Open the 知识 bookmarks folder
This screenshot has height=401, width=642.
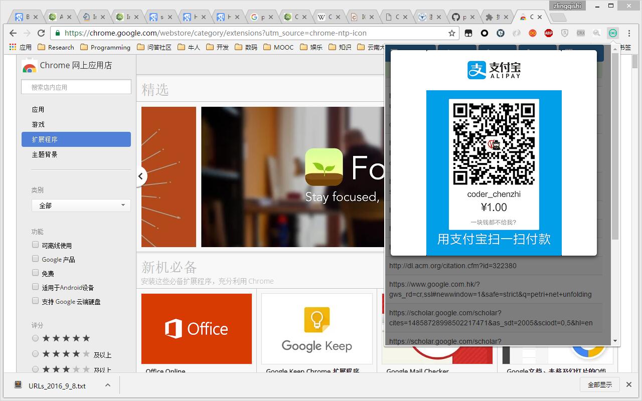point(340,47)
